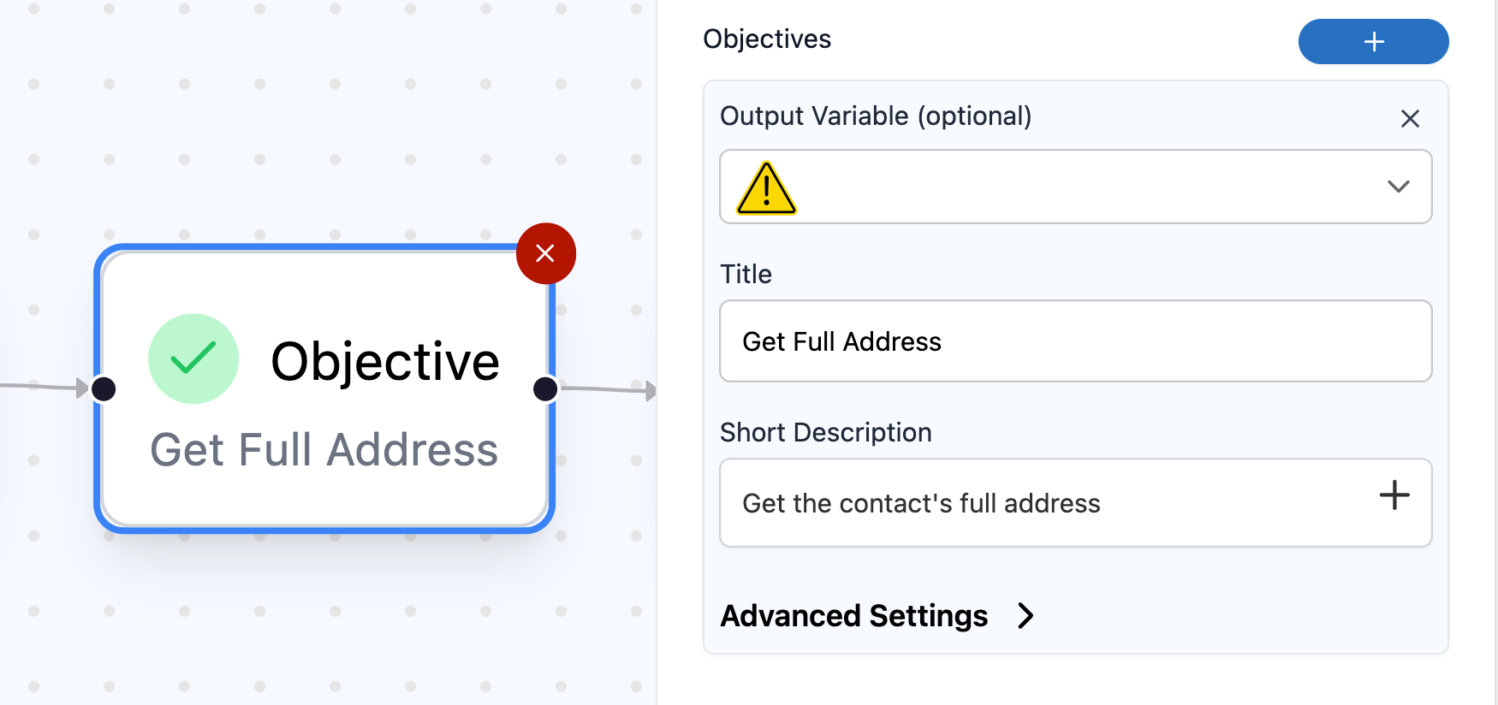Click the Short Description text area
The image size is (1498, 705).
click(x=1027, y=503)
